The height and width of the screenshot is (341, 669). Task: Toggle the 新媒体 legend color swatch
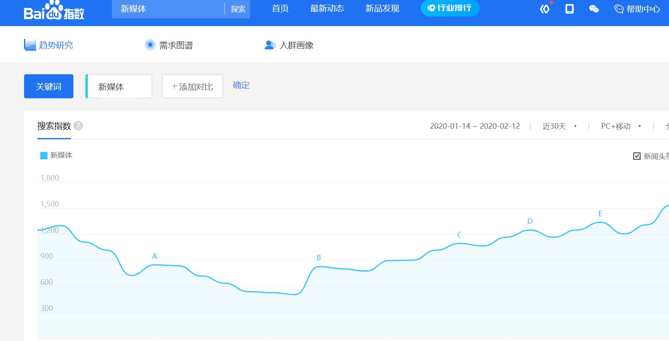44,156
